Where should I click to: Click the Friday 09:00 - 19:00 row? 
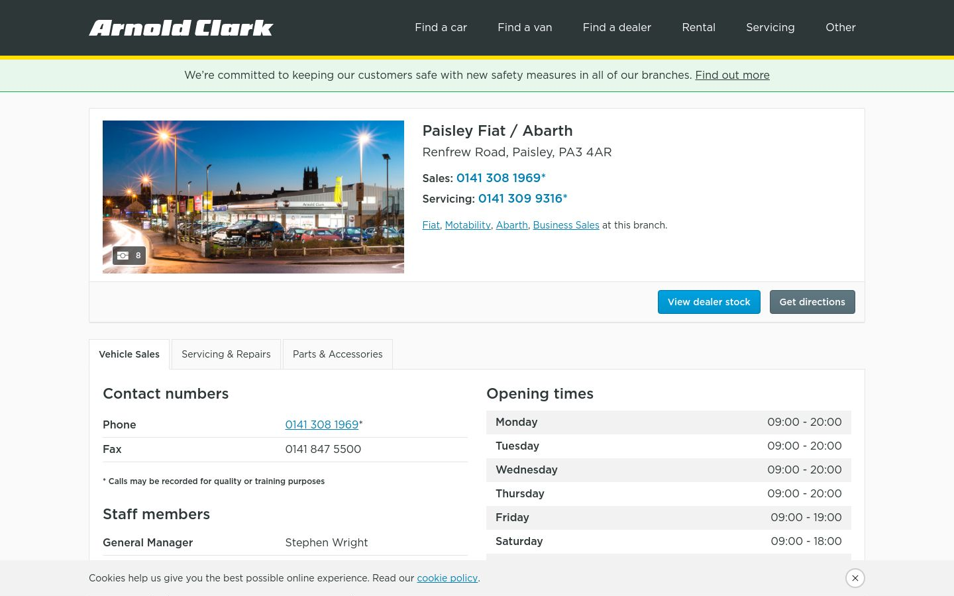668,518
